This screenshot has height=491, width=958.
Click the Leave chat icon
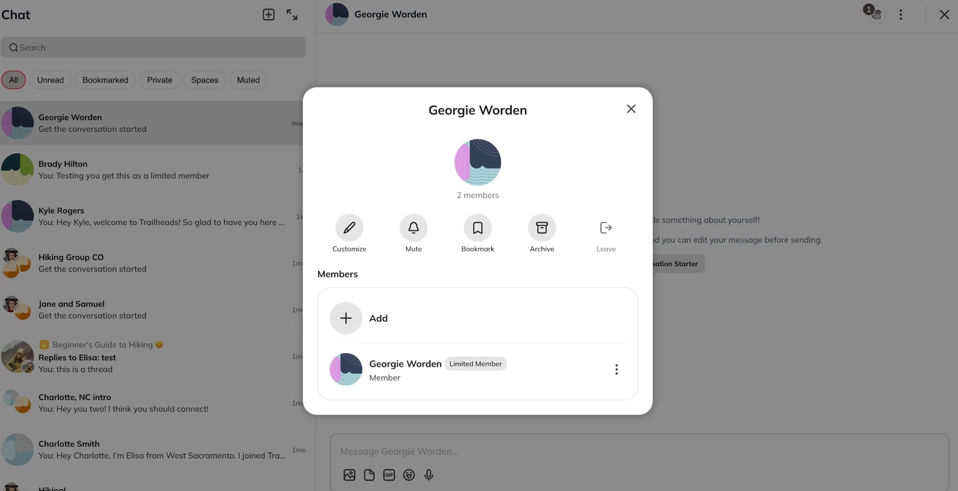pos(606,228)
